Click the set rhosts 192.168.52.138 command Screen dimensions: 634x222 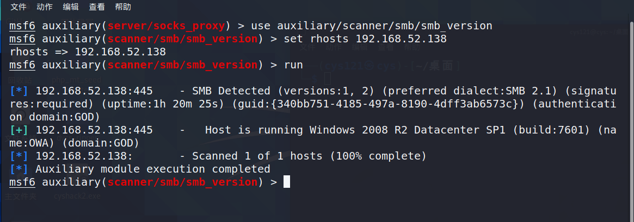tap(365, 39)
